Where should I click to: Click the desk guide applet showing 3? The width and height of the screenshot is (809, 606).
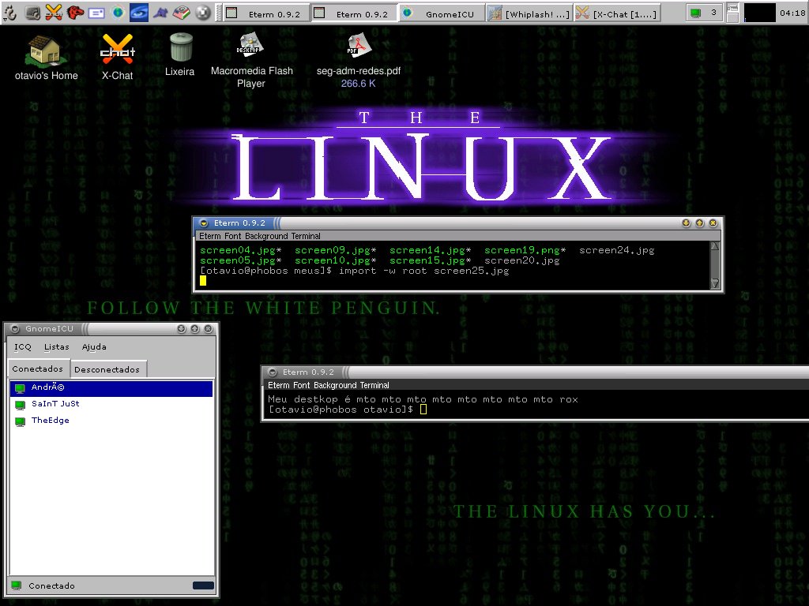pyautogui.click(x=705, y=13)
